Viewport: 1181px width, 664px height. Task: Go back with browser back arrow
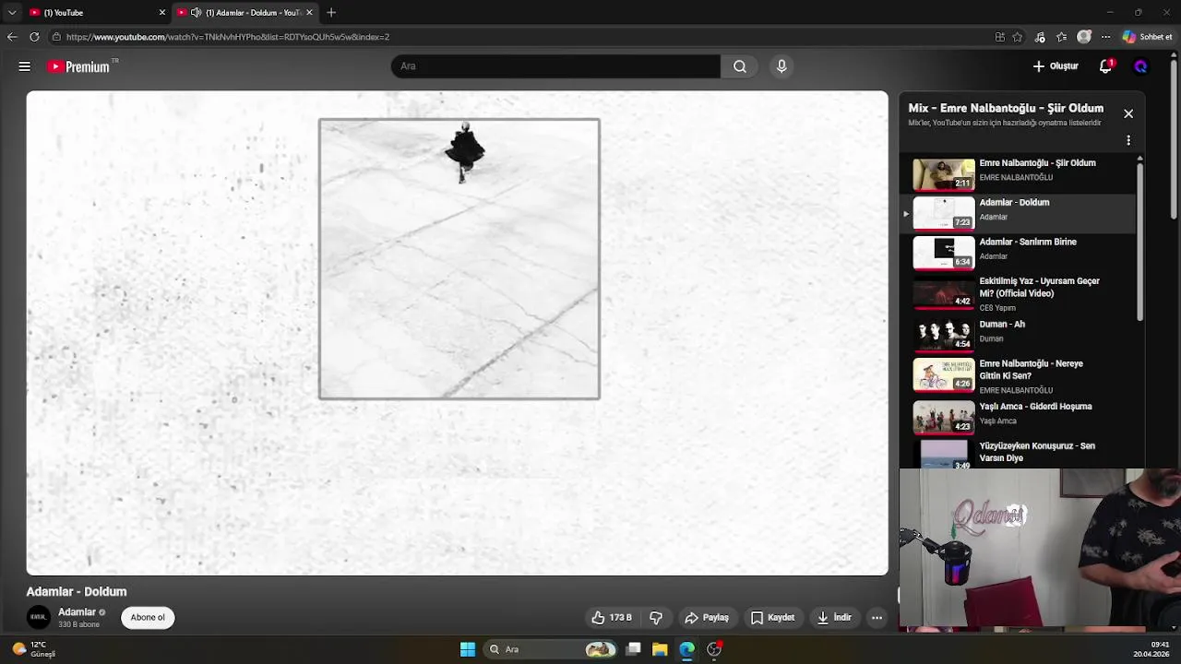click(12, 37)
